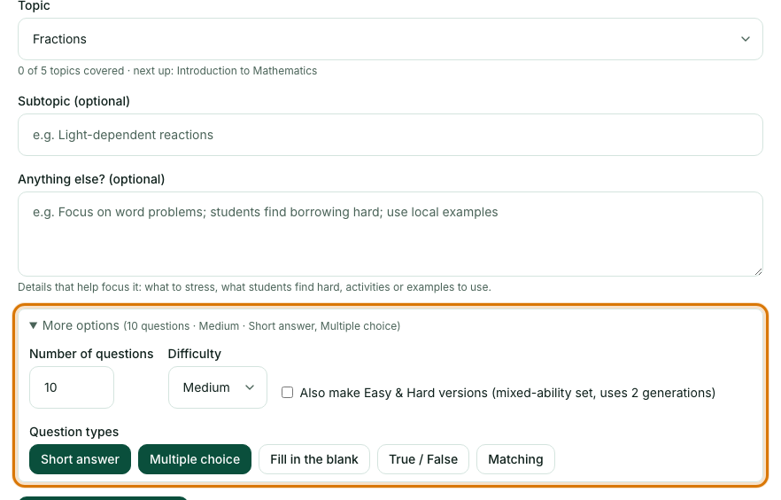Collapse the More options disclosure triangle
The image size is (781, 500).
(34, 325)
